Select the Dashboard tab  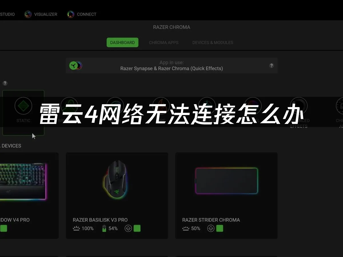click(x=122, y=43)
